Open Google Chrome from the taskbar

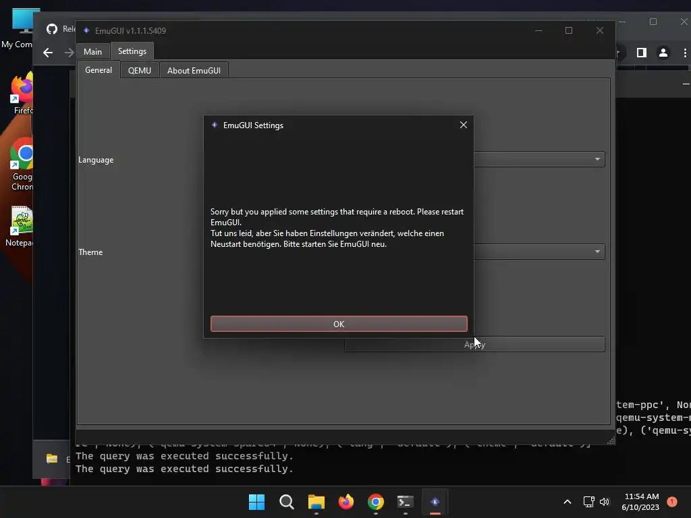375,502
